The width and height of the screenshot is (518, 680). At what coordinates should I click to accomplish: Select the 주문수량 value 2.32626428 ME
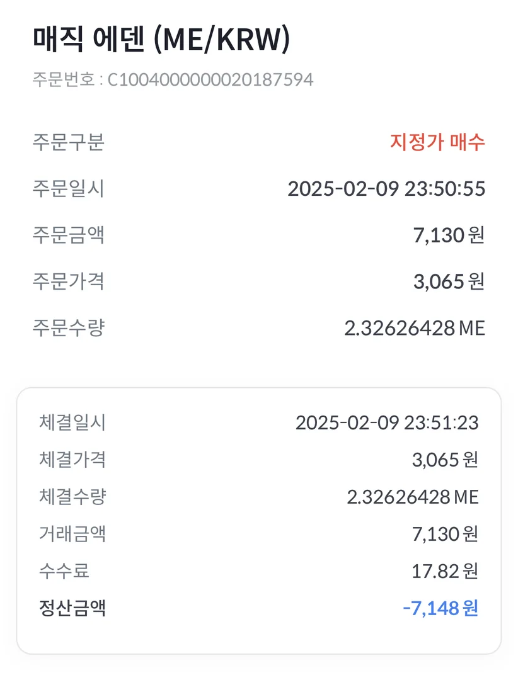pyautogui.click(x=415, y=328)
